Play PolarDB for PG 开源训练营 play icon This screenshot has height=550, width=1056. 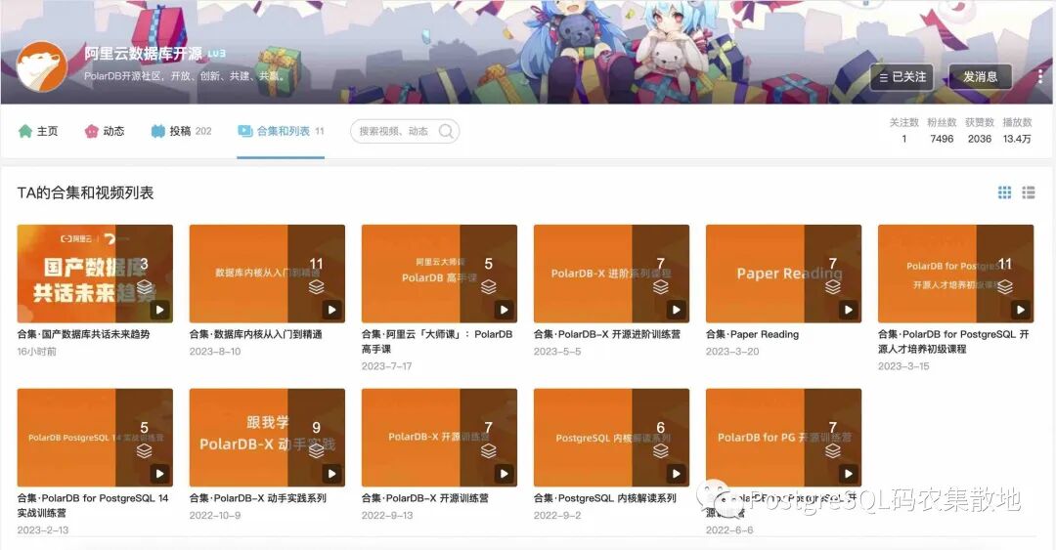[849, 473]
